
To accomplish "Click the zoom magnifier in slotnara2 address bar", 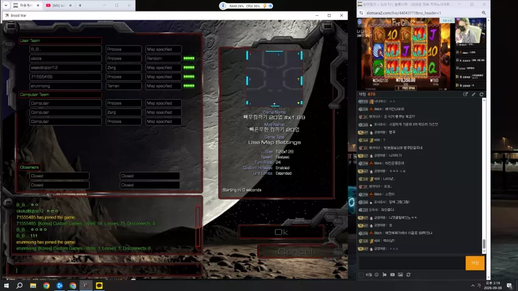I will 484,13.
